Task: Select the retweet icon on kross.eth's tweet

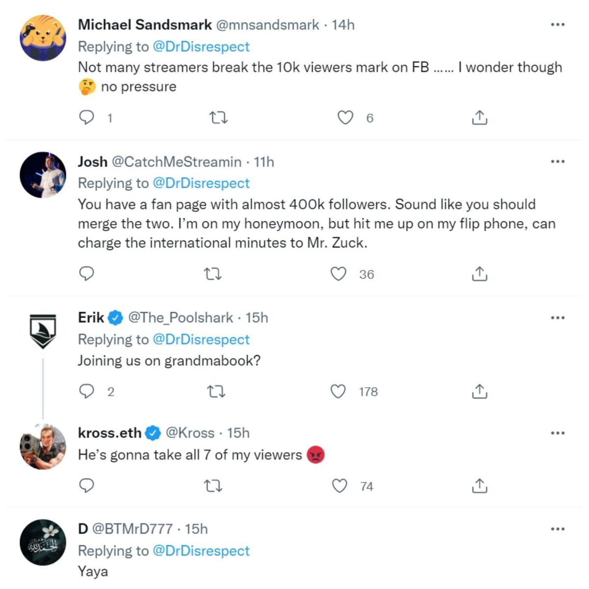Action: [x=213, y=486]
